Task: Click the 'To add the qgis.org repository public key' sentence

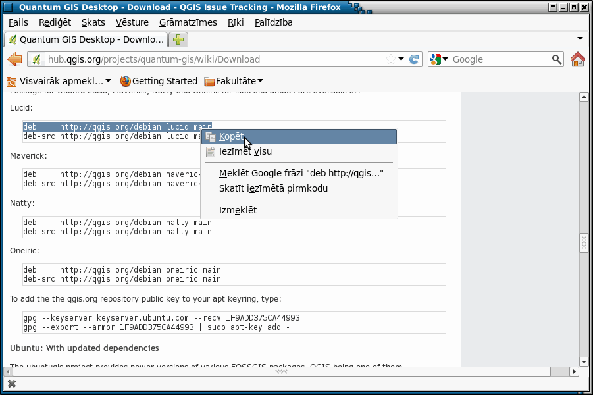Action: pos(145,299)
